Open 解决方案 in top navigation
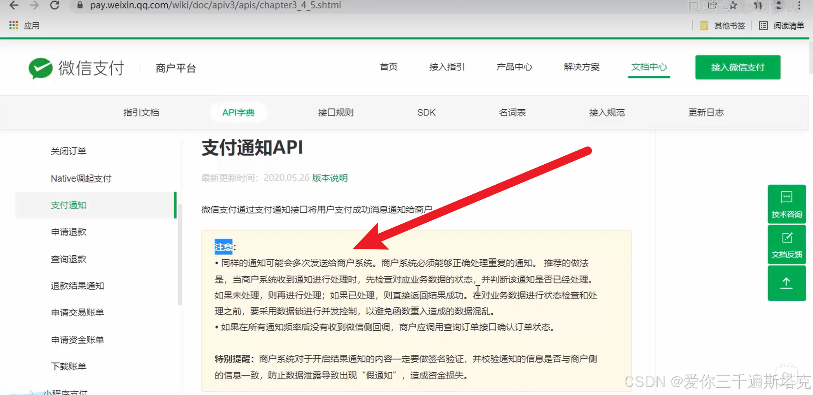 [x=581, y=67]
